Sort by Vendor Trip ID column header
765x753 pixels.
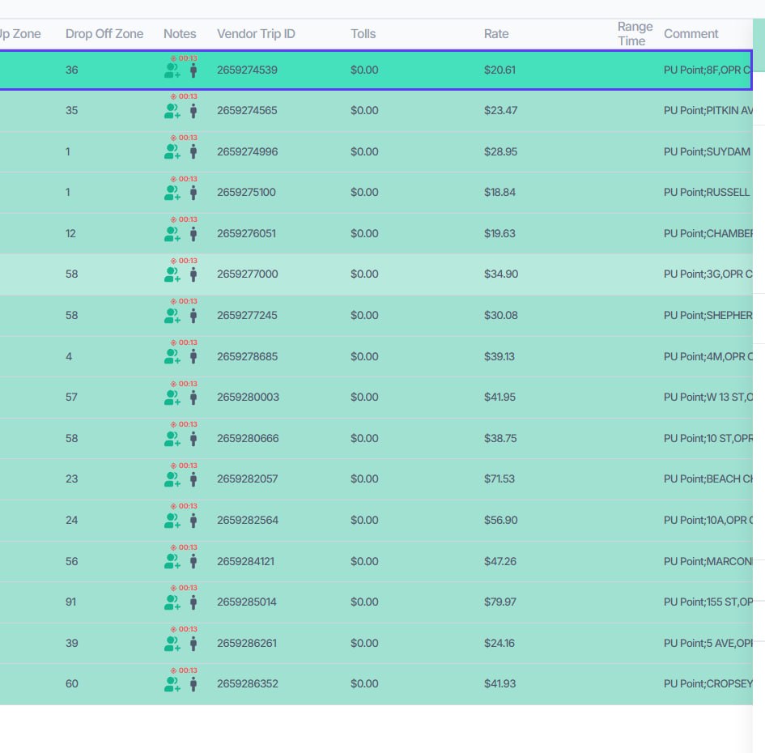[x=256, y=34]
